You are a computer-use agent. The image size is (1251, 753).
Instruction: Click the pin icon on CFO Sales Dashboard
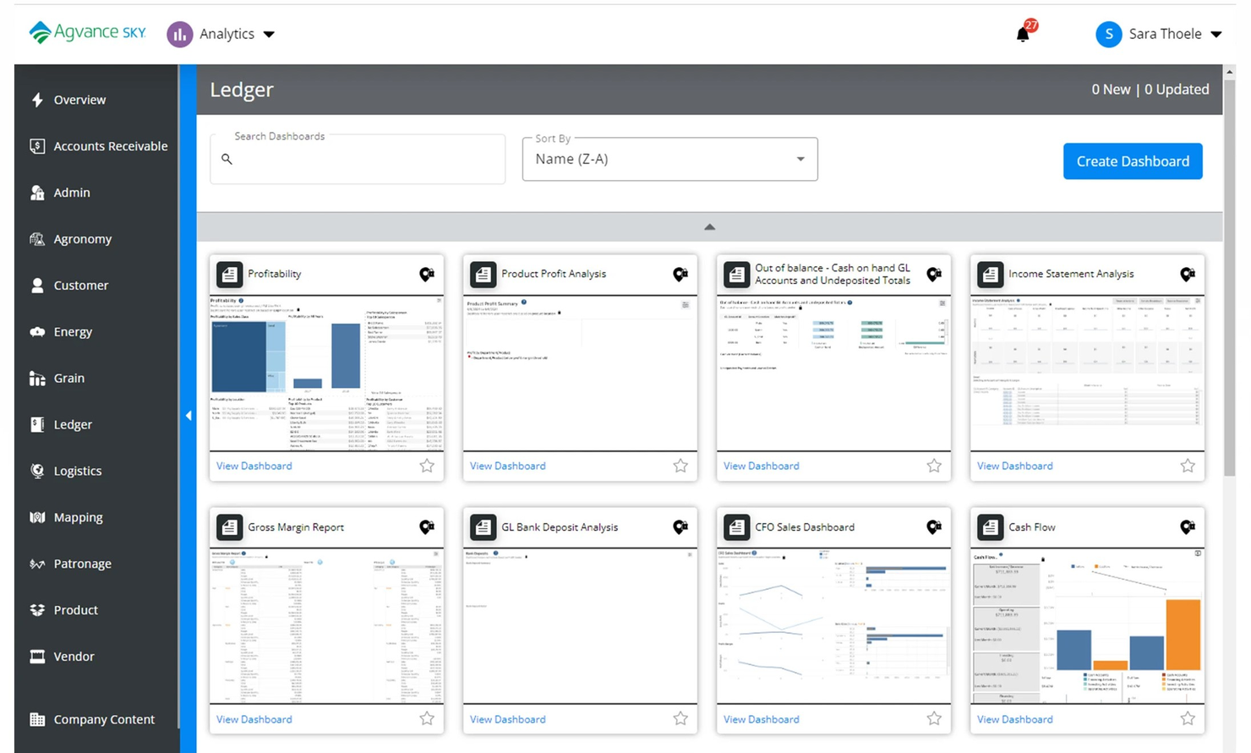934,527
